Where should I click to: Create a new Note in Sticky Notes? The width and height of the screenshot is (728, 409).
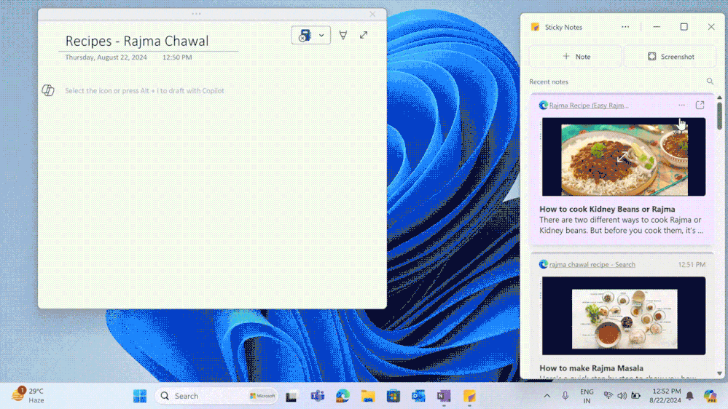point(576,57)
